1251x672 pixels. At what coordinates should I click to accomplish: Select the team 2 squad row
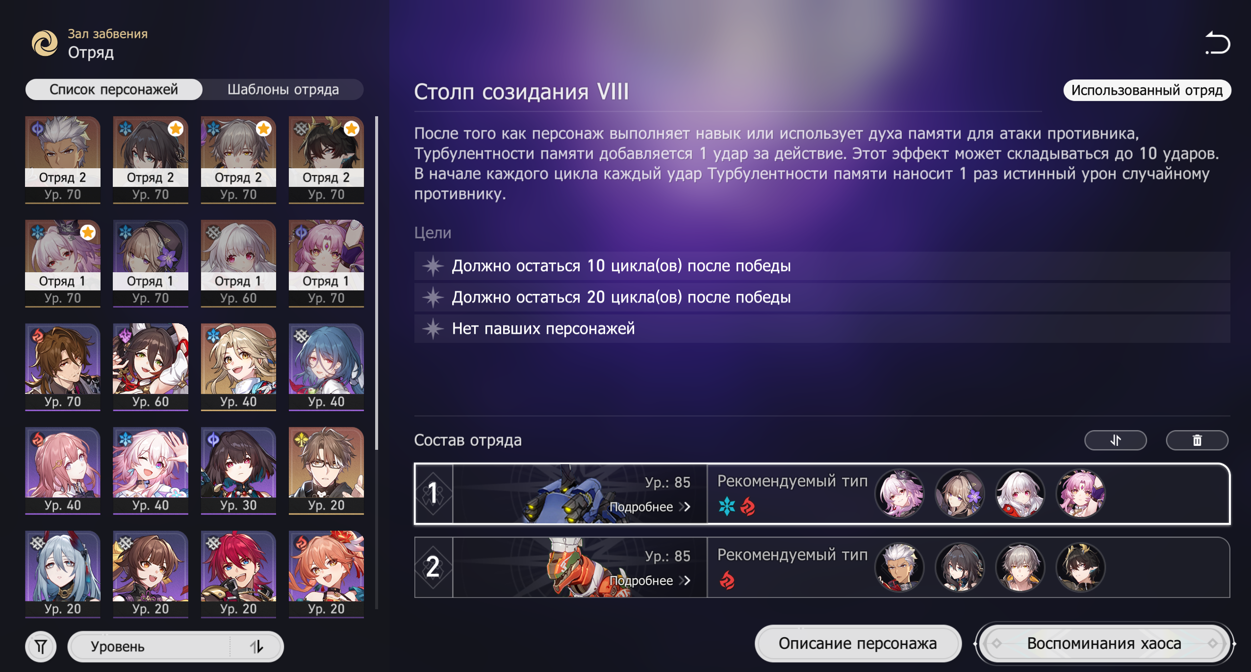822,568
